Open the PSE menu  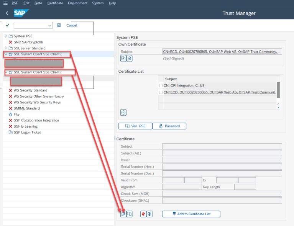click(x=15, y=3)
